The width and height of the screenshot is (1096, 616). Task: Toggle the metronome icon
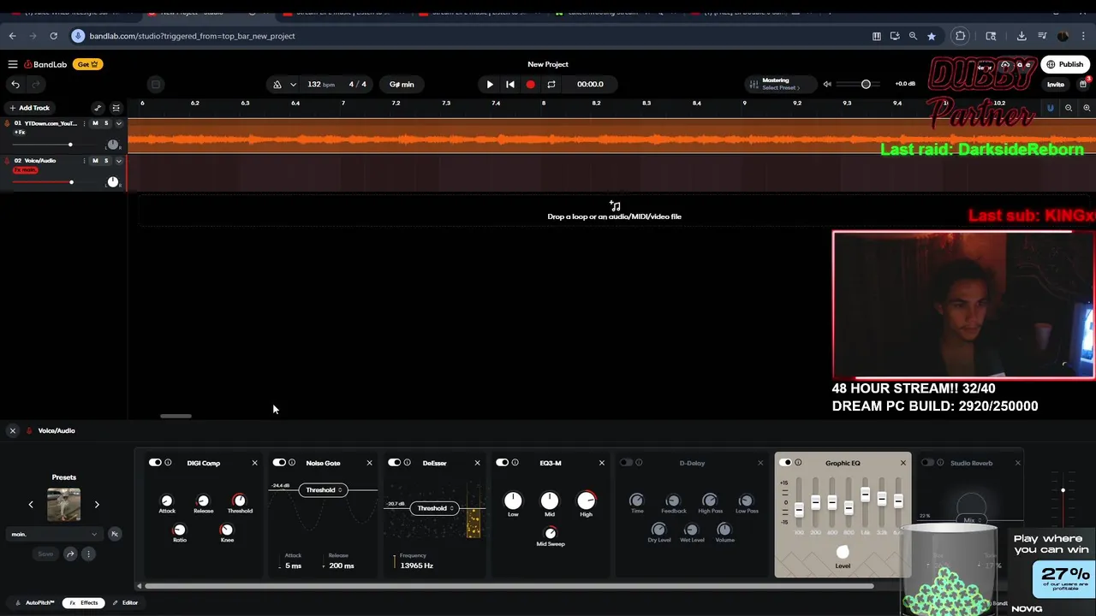point(277,84)
